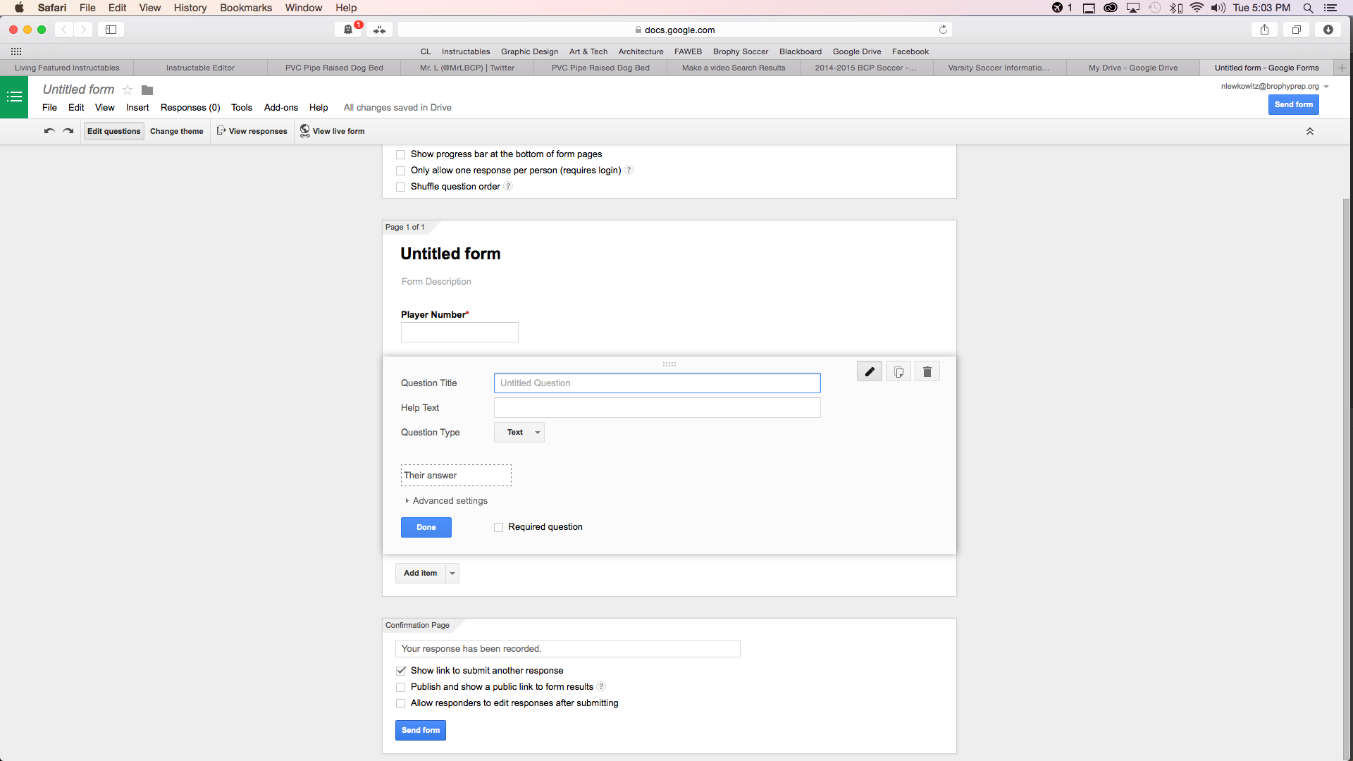The width and height of the screenshot is (1353, 761).
Task: Mark question as Required question
Action: pyautogui.click(x=498, y=527)
